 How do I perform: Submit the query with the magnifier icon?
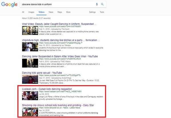pos(102,4)
